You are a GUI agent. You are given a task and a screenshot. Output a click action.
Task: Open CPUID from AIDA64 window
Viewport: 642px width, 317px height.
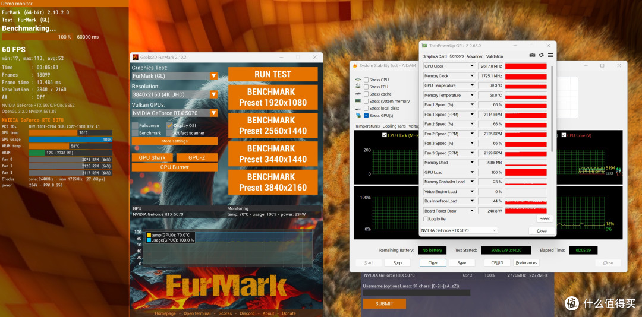497,262
